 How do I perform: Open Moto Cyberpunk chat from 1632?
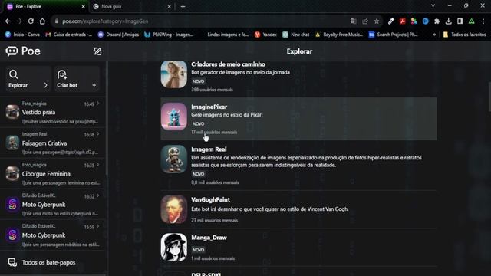pyautogui.click(x=53, y=205)
